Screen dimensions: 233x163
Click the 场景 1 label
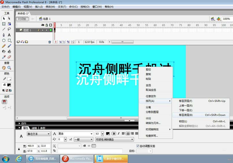coord(47,19)
